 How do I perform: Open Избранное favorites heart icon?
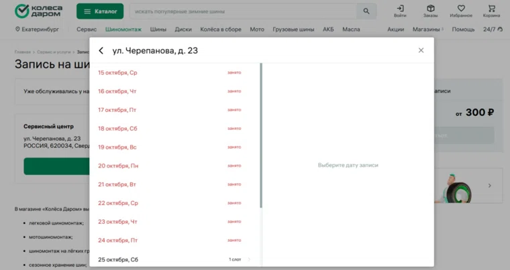point(461,11)
